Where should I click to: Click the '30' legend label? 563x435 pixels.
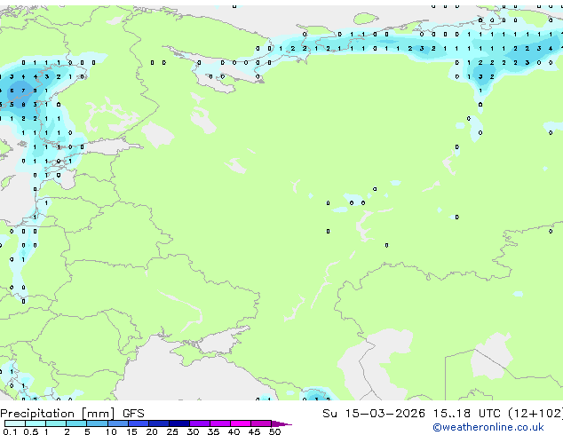click(193, 431)
